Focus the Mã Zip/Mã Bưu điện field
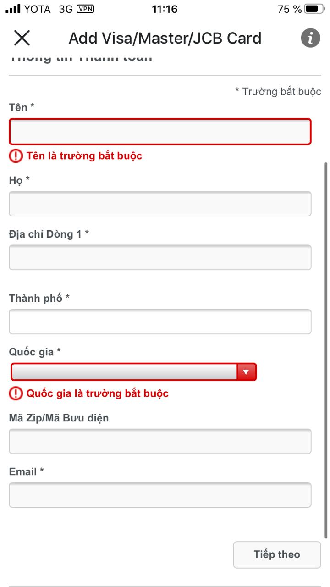The height and width of the screenshot is (587, 330). click(x=160, y=441)
